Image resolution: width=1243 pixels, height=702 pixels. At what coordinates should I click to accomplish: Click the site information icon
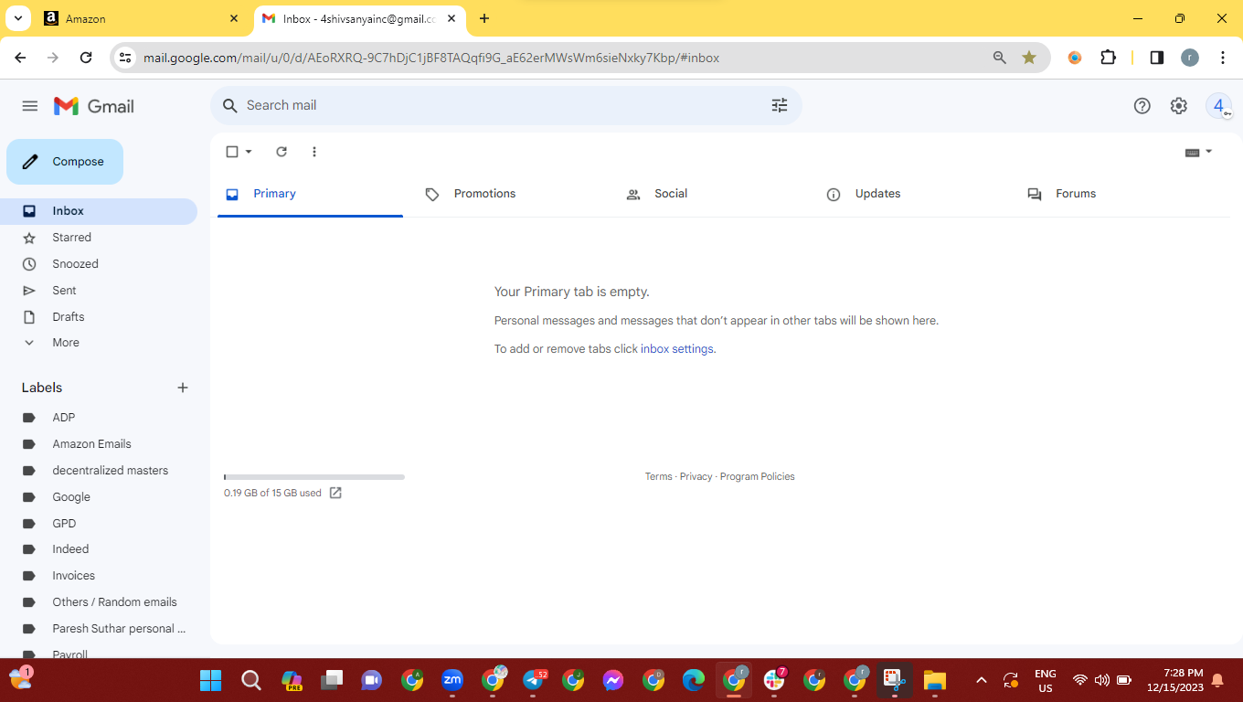(126, 58)
